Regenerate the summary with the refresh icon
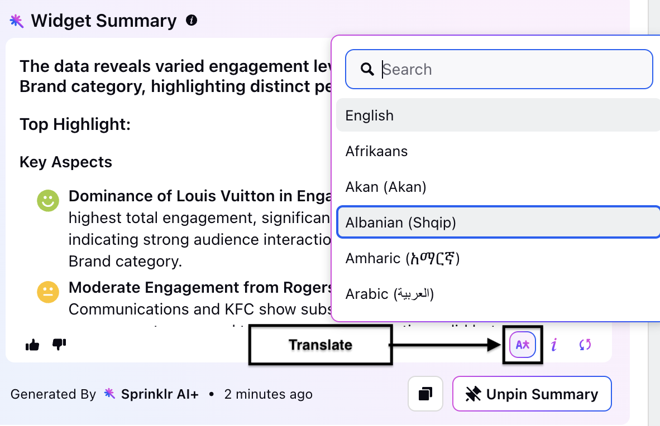 (585, 345)
